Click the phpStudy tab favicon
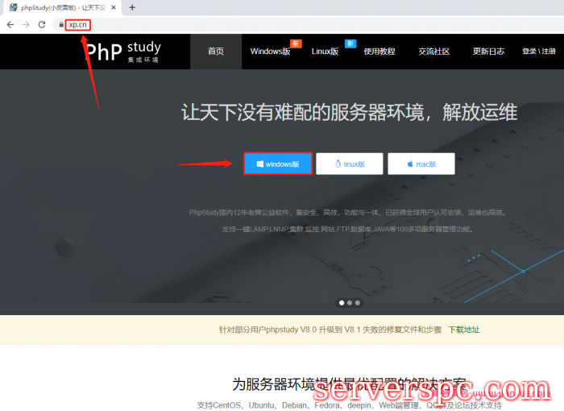 [x=13, y=7]
